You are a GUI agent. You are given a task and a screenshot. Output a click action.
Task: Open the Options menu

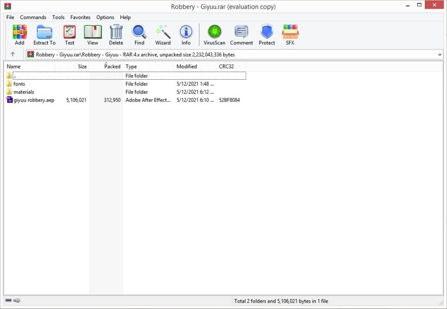click(105, 17)
